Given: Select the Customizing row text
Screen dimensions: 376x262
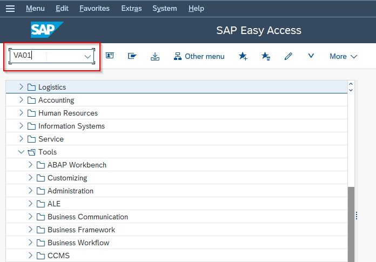Looking at the screenshot, I should pos(67,178).
